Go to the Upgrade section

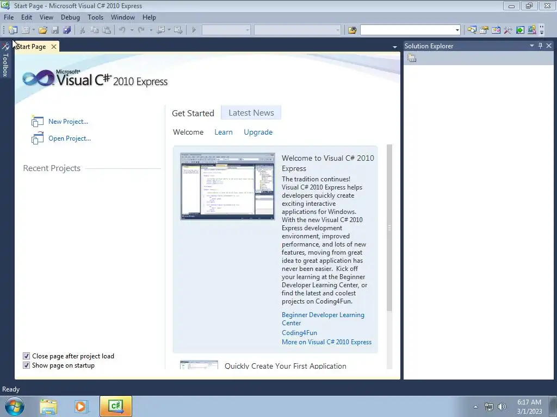pyautogui.click(x=258, y=132)
